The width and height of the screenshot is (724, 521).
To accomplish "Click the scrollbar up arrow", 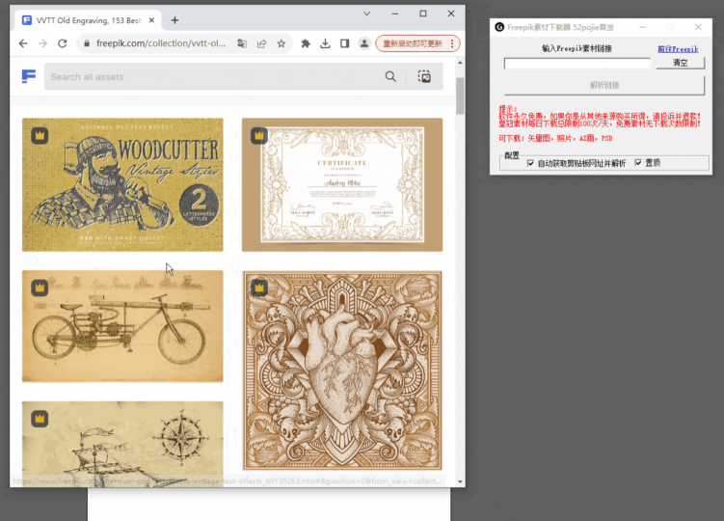I will coord(460,62).
